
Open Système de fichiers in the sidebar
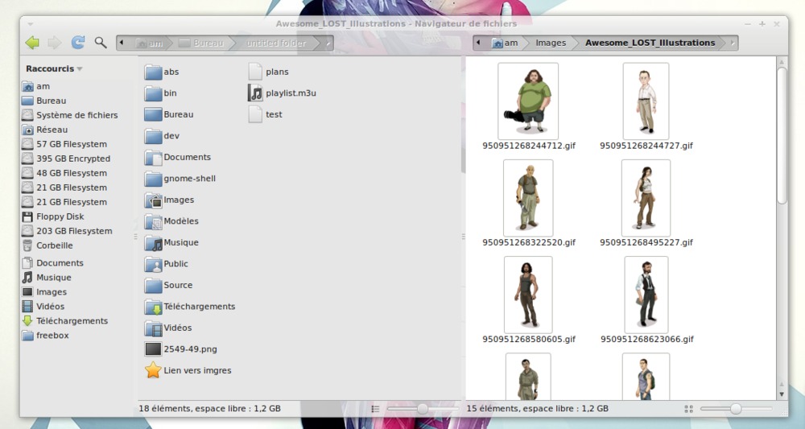pos(70,115)
